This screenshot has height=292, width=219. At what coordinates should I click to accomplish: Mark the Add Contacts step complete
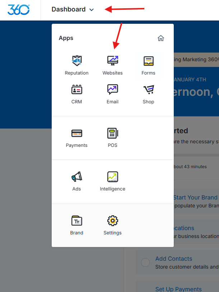pos(145,262)
